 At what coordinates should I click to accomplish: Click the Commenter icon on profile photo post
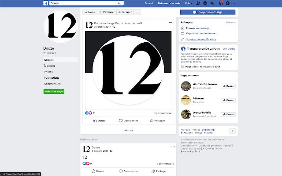[x=121, y=121]
